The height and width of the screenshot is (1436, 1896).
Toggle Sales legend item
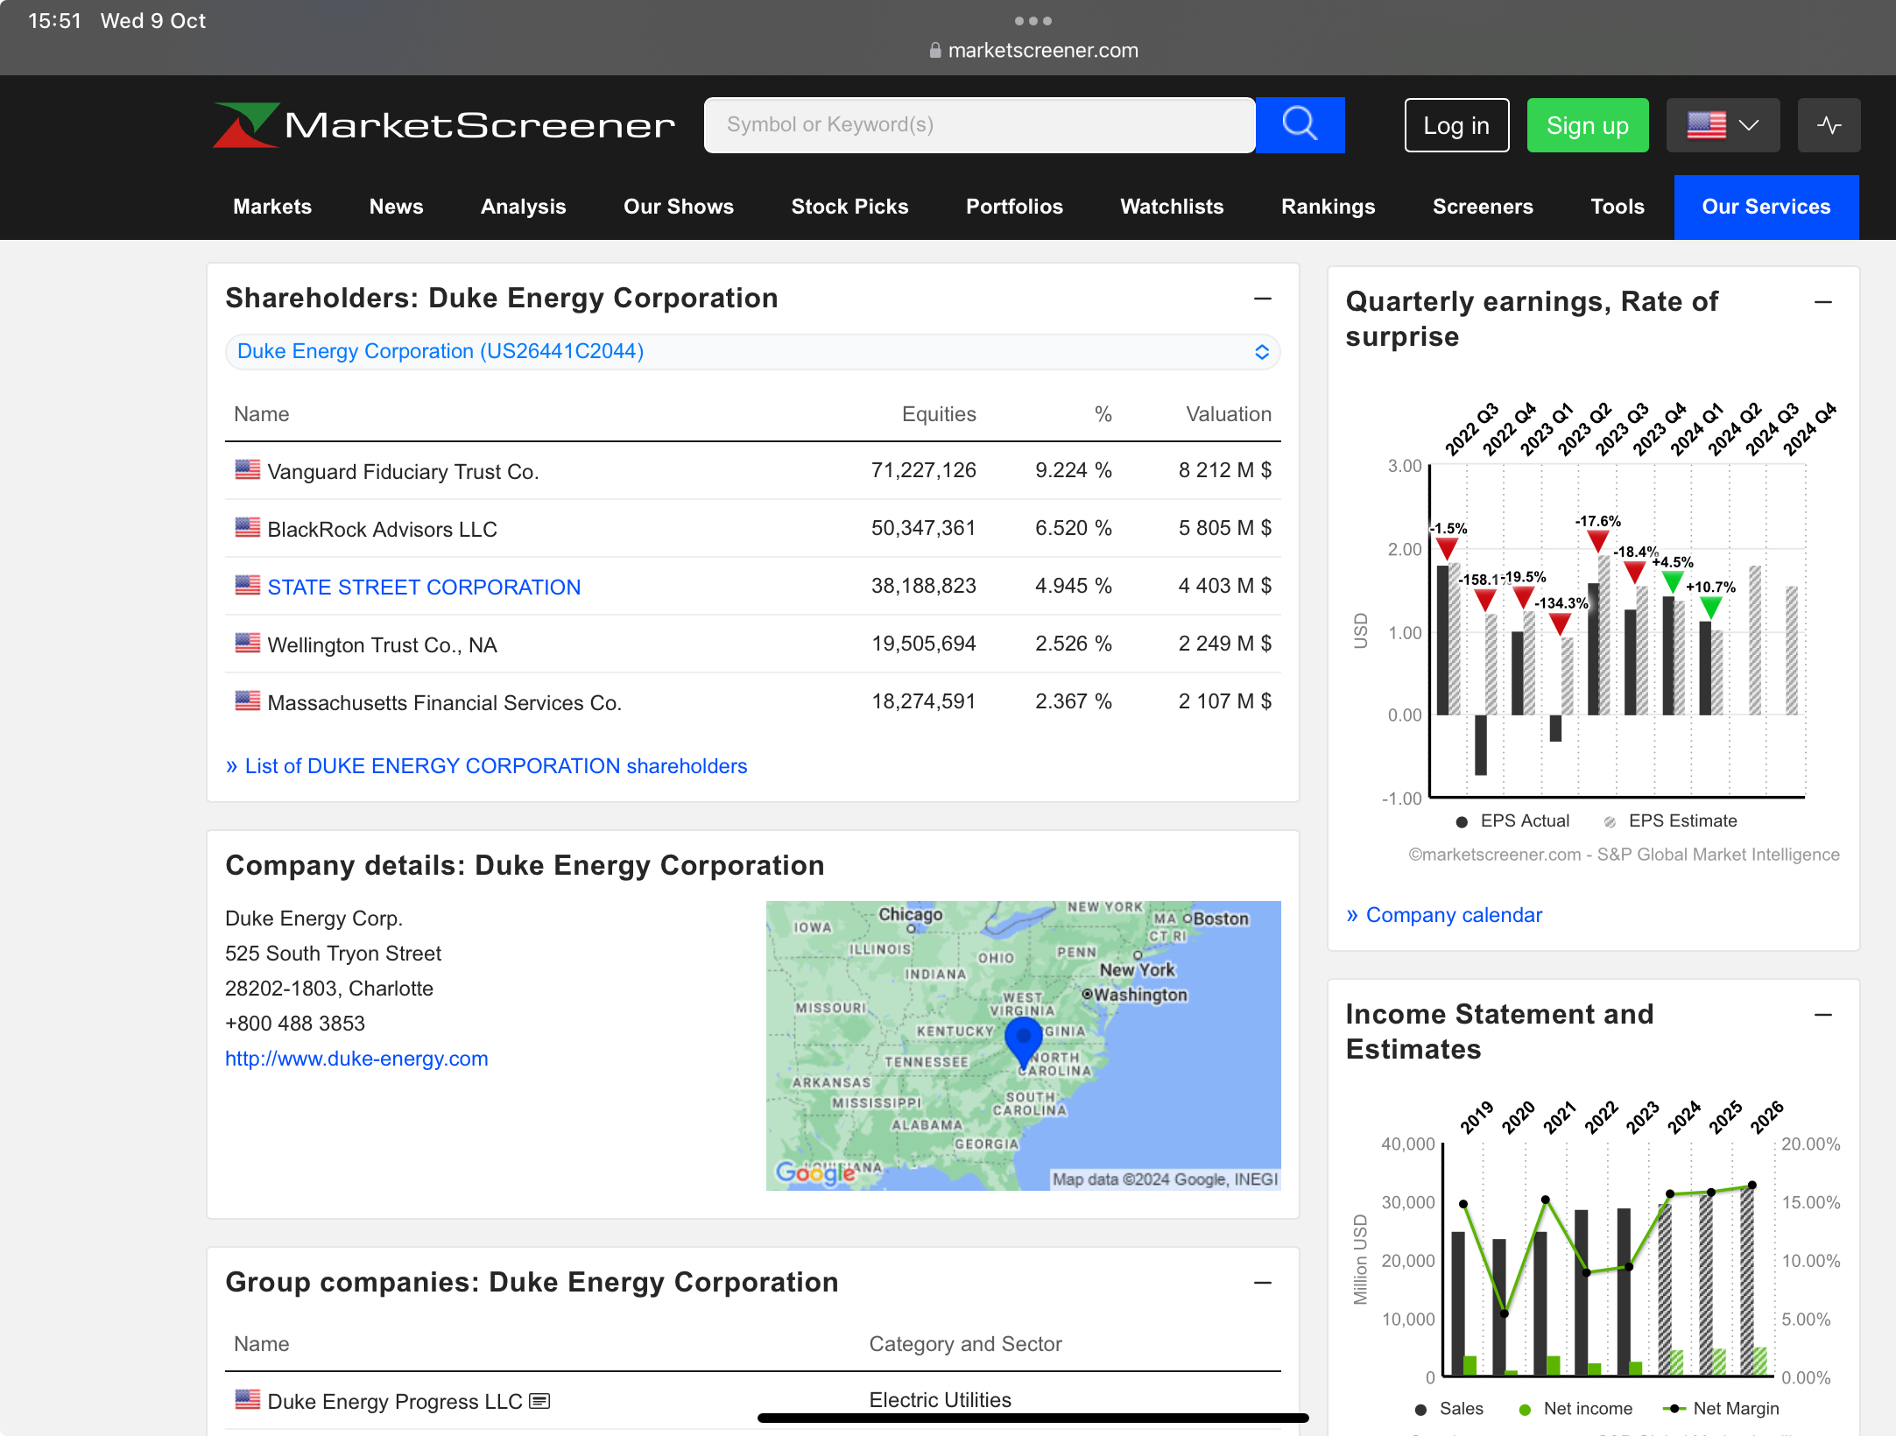[x=1449, y=1409]
